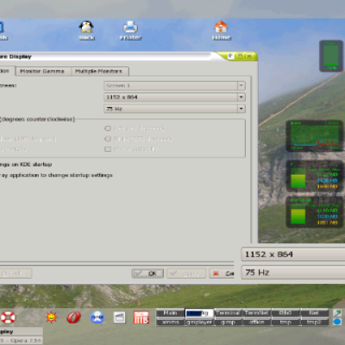Open the Screen 1 dropdown
The image size is (345, 345).
174,85
